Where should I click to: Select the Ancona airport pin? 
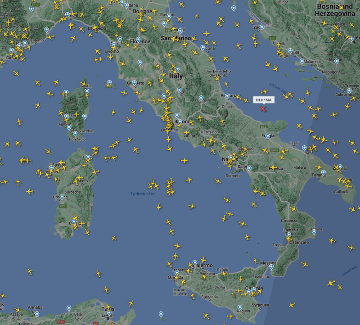coord(202,48)
